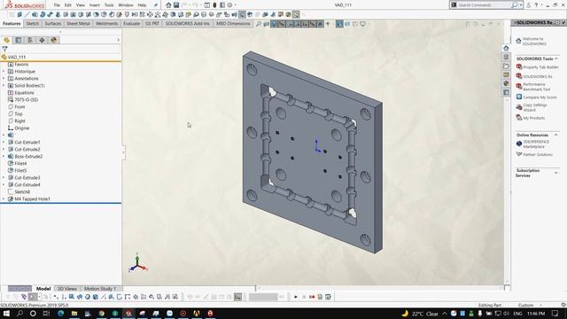The image size is (567, 319).
Task: Open Custom Properties task pane icon
Action: [x=506, y=92]
